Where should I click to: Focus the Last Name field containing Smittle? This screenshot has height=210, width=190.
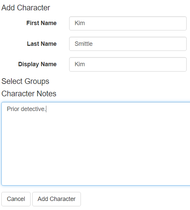(128, 44)
